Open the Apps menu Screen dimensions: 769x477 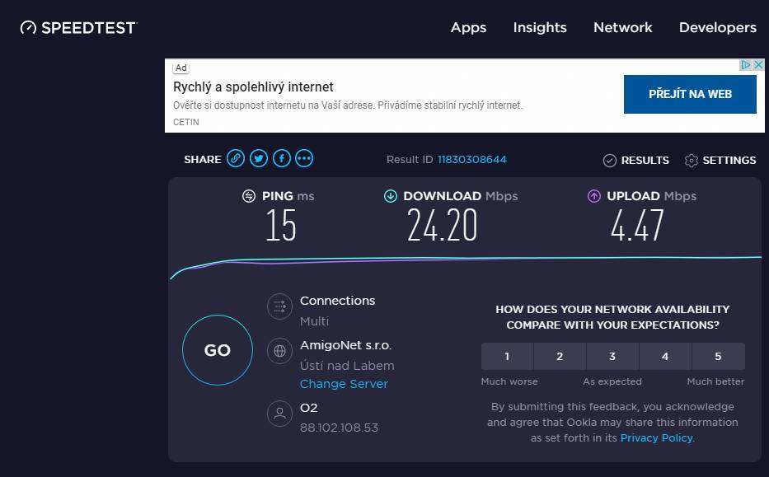(468, 27)
